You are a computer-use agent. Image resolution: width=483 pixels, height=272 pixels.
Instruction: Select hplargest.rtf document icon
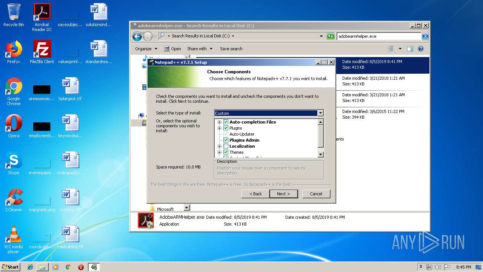tap(70, 89)
